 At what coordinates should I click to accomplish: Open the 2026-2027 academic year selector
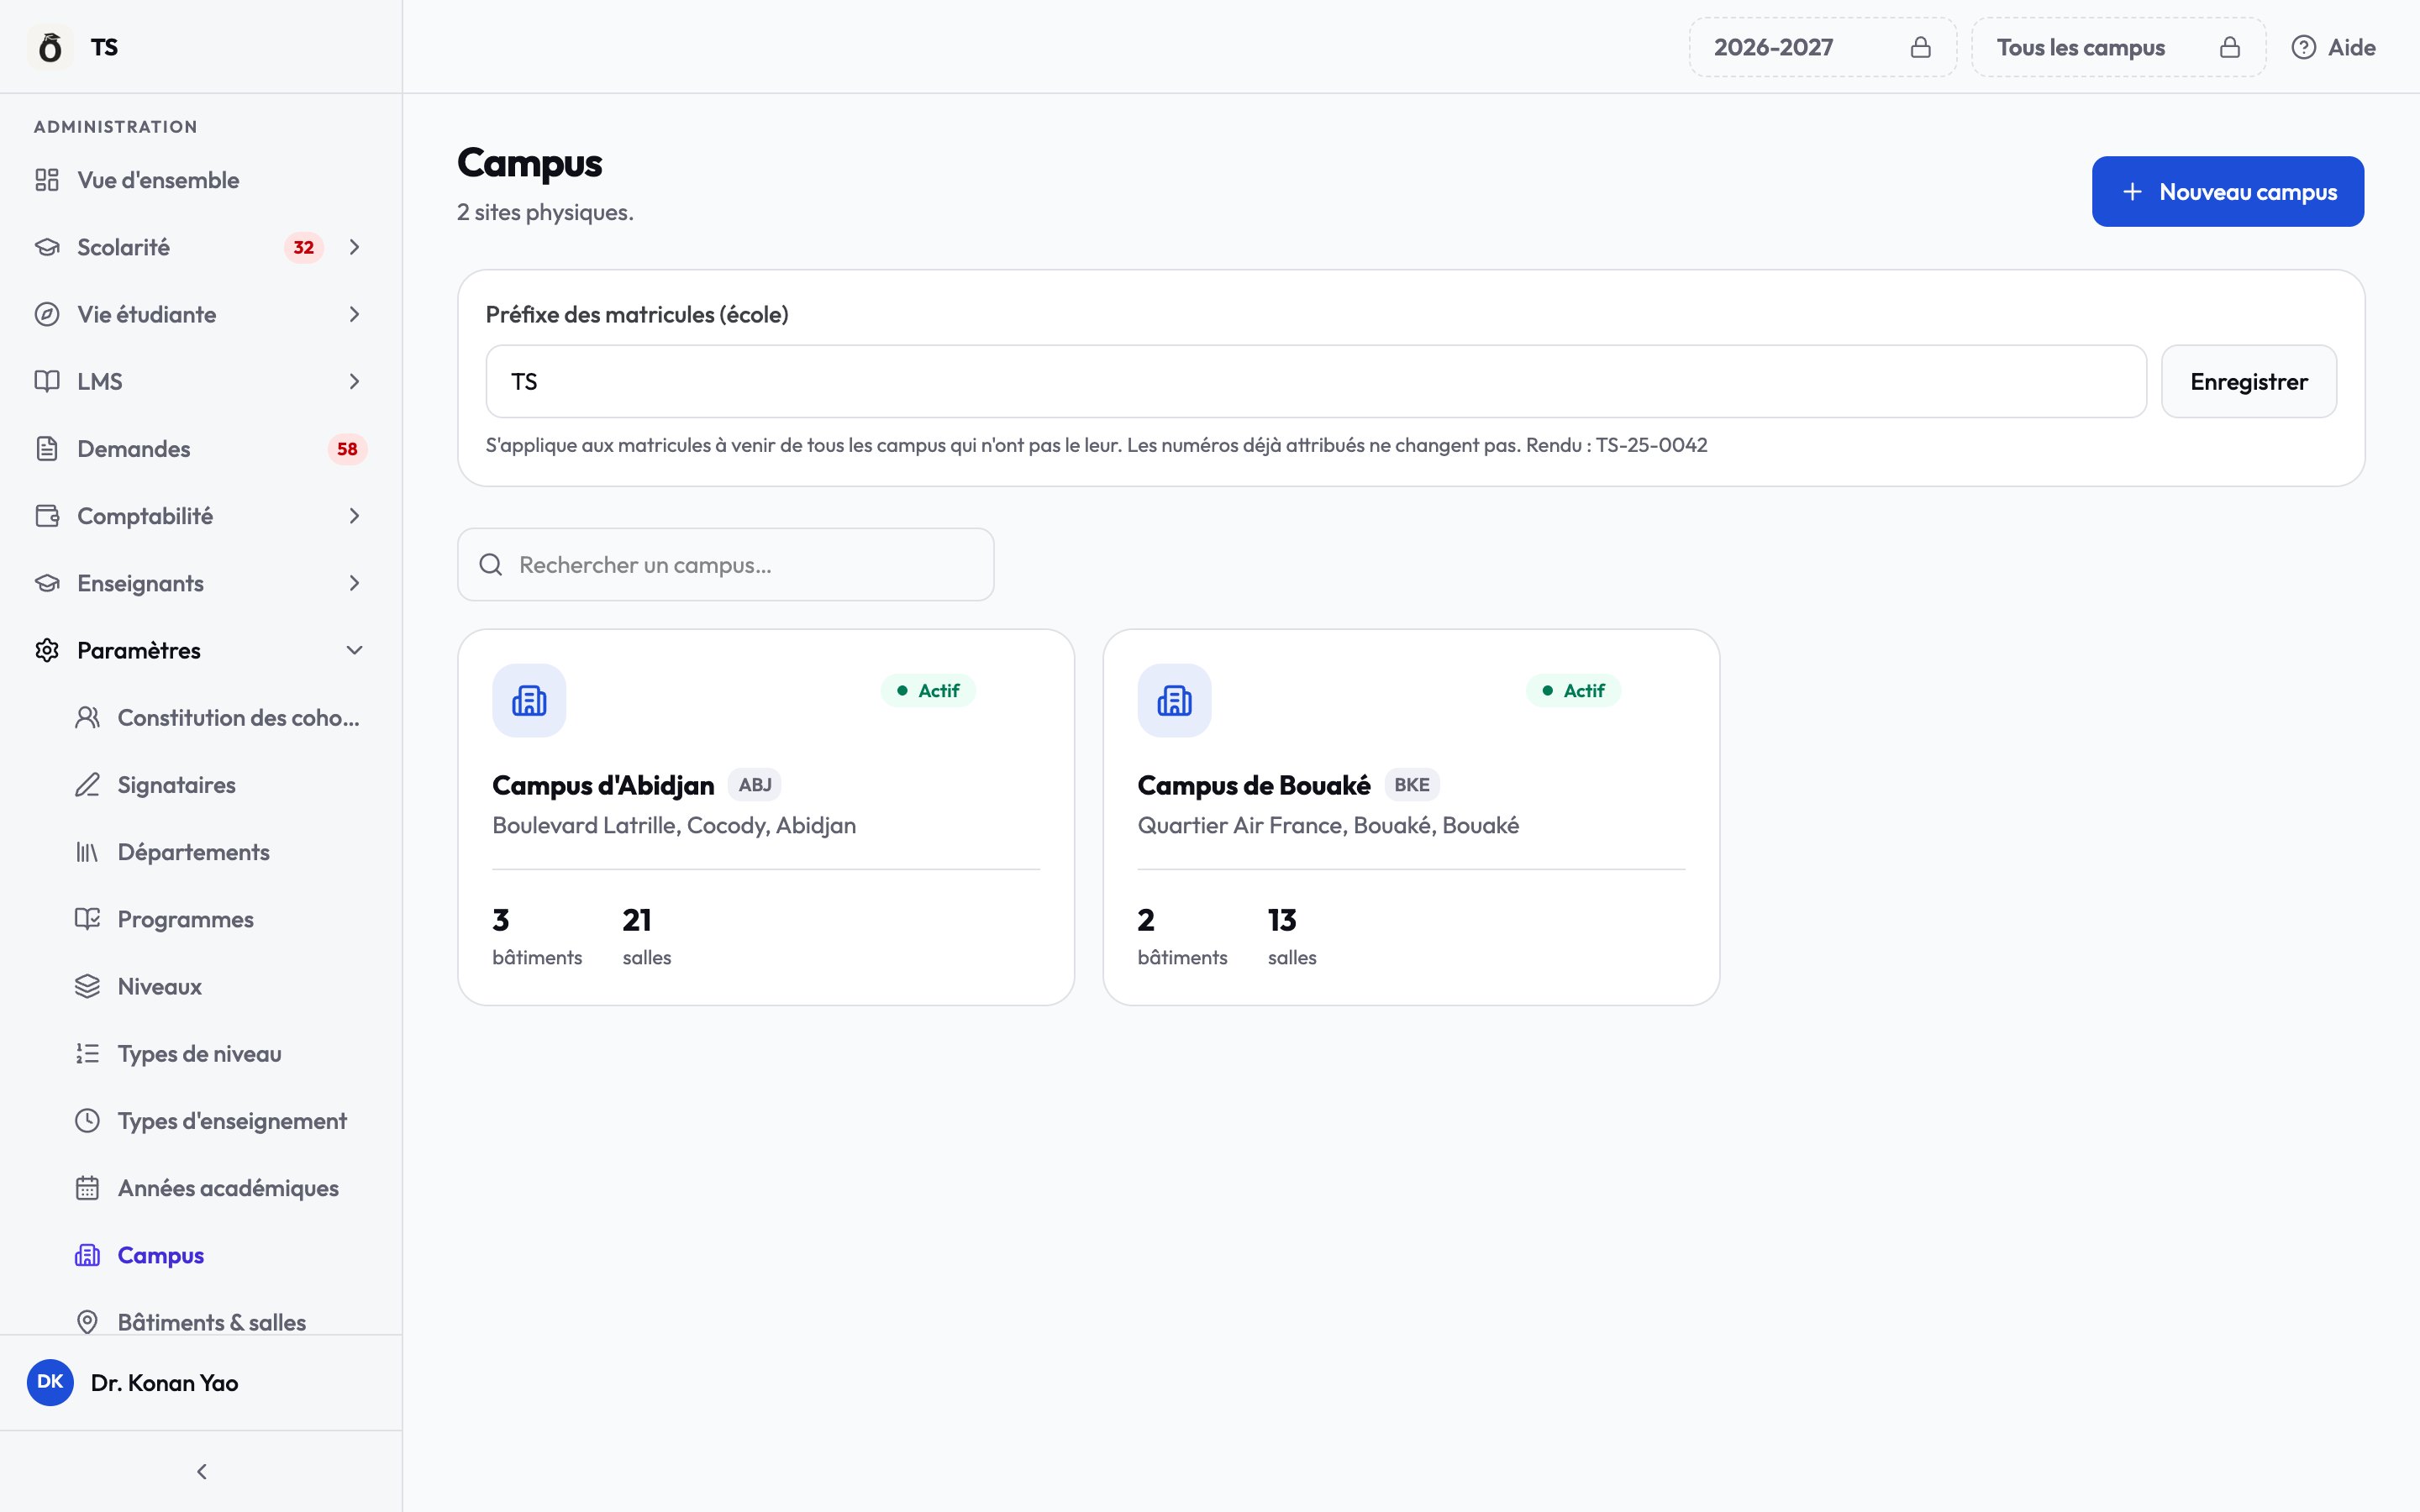[1822, 47]
